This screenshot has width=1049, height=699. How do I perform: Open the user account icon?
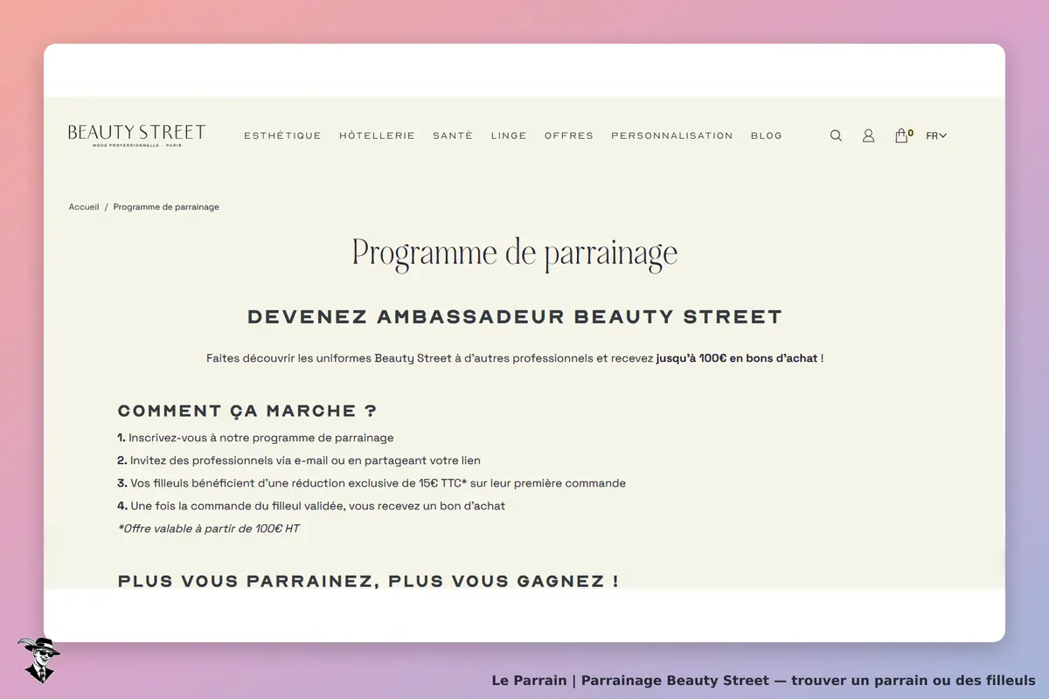click(868, 135)
